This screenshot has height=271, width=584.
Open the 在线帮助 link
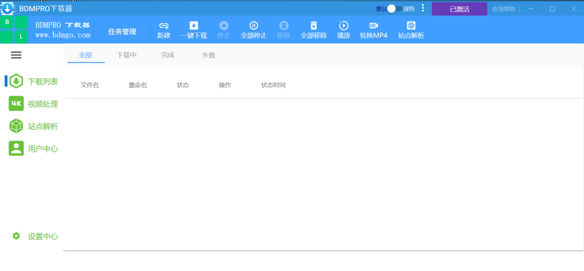pyautogui.click(x=504, y=9)
